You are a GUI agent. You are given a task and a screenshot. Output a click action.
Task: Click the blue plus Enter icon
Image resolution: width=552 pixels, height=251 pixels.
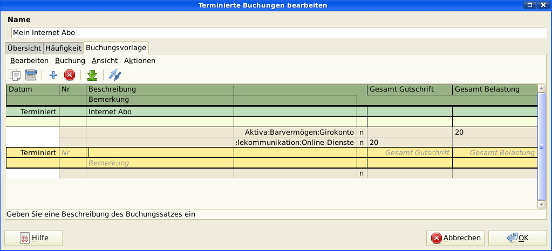53,75
